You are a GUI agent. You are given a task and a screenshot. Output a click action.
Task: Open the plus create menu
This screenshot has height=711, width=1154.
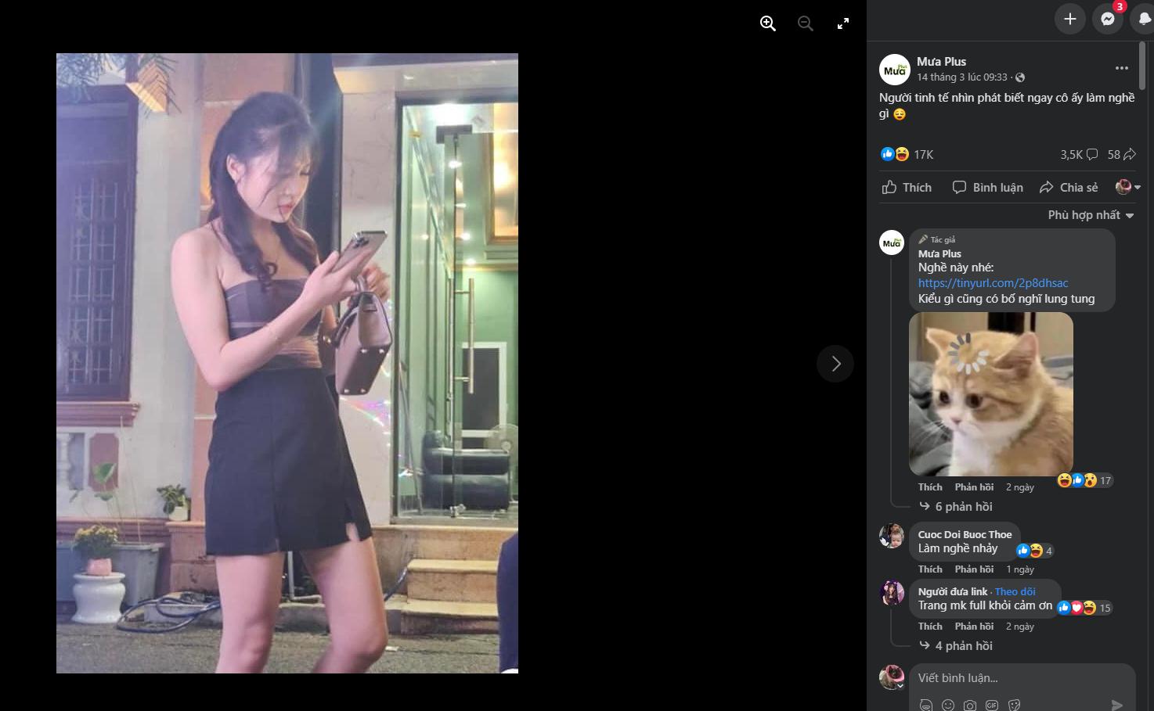tap(1070, 19)
